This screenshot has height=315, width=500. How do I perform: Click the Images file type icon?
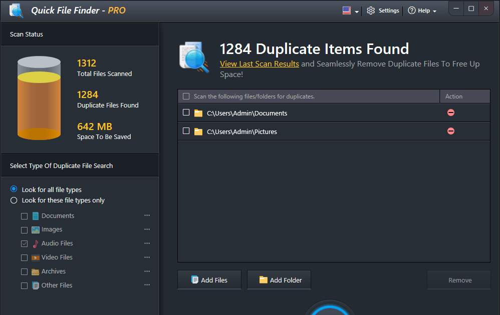36,229
